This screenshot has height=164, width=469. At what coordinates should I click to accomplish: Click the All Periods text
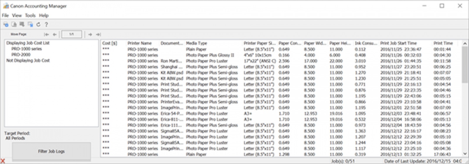[x=15, y=138]
